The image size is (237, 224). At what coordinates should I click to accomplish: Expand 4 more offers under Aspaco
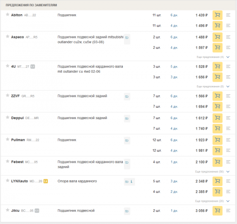(213, 57)
